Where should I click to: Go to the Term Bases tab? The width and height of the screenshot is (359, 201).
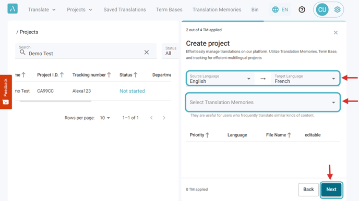click(169, 9)
